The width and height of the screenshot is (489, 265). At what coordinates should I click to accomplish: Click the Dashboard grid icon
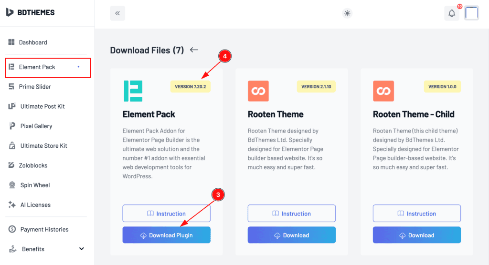point(11,42)
